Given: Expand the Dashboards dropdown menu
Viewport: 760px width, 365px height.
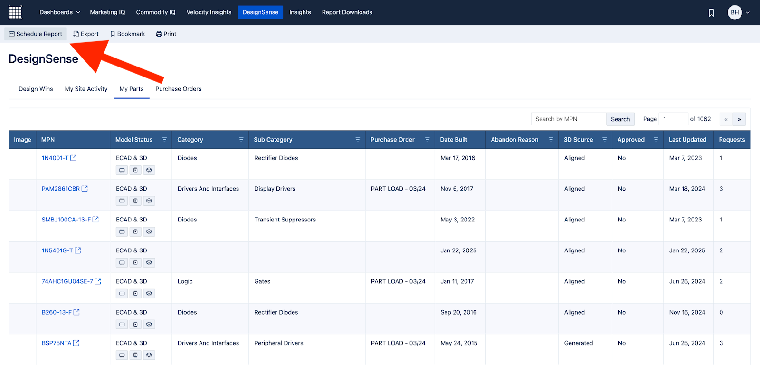Looking at the screenshot, I should pyautogui.click(x=60, y=12).
